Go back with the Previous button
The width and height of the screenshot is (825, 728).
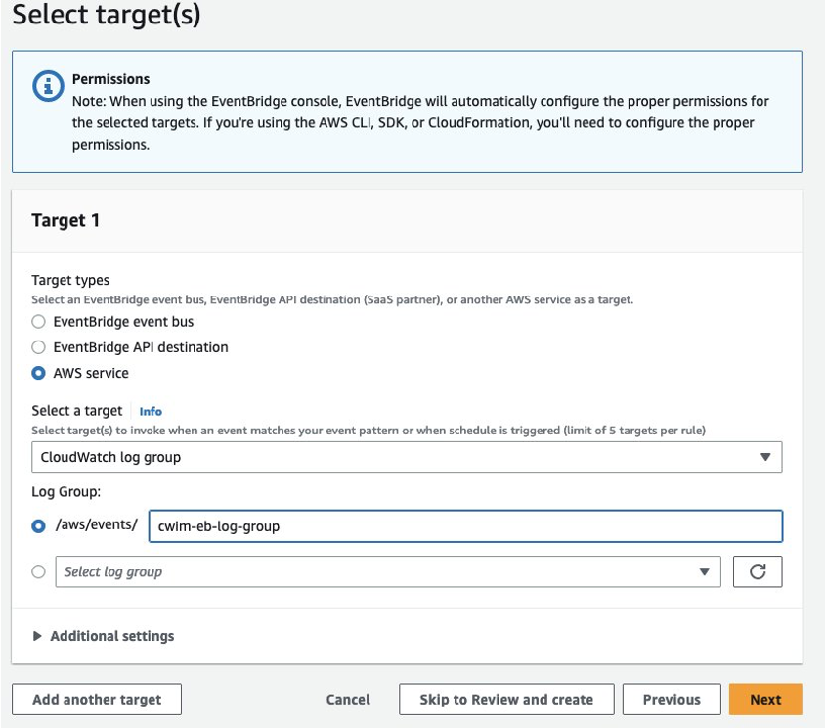coord(672,700)
